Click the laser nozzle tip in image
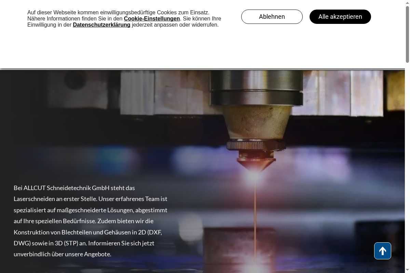 (255, 167)
